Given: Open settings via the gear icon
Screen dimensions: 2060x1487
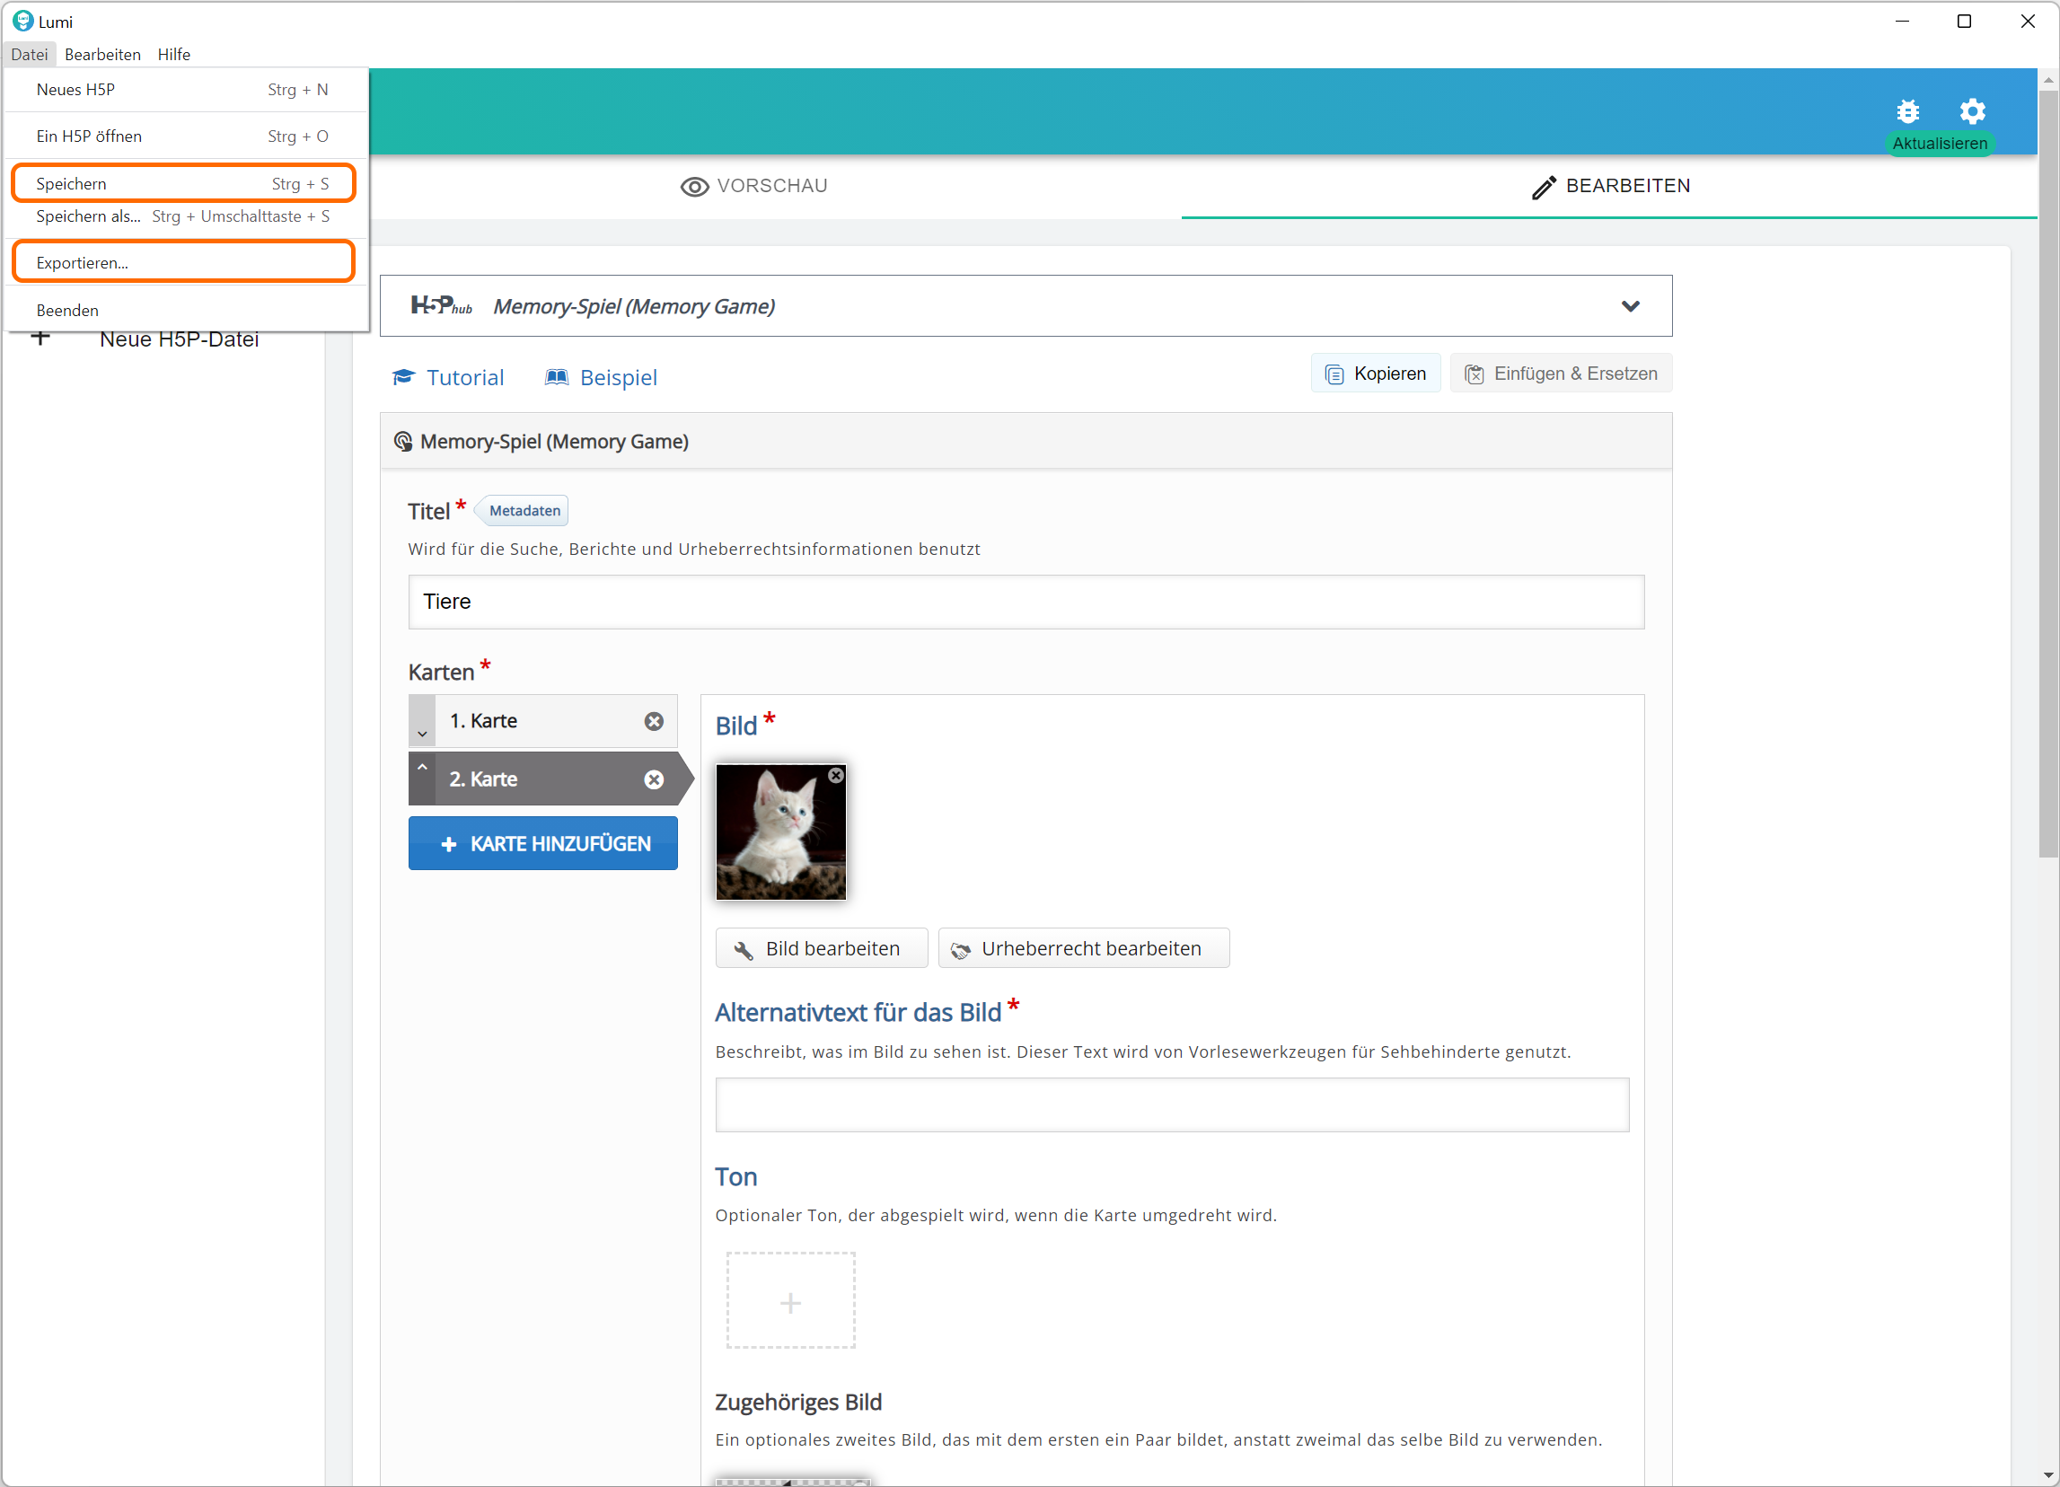Looking at the screenshot, I should [1972, 111].
